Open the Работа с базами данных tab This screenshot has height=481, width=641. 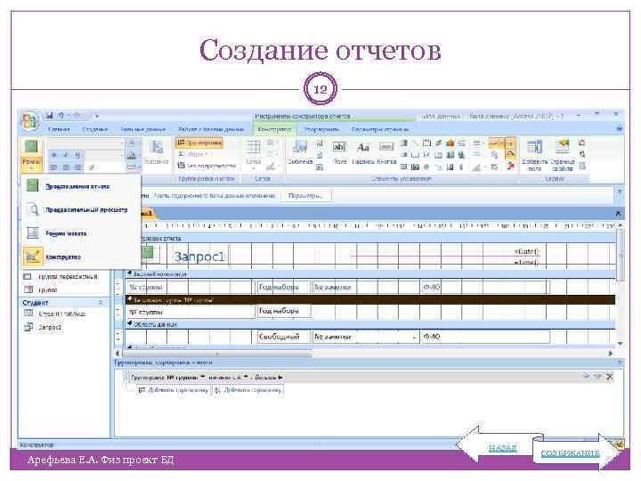click(x=211, y=130)
